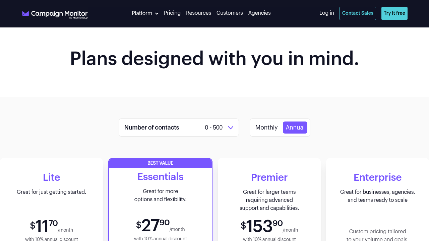Select the Lite plan heading
Image resolution: width=429 pixels, height=241 pixels.
(51, 177)
